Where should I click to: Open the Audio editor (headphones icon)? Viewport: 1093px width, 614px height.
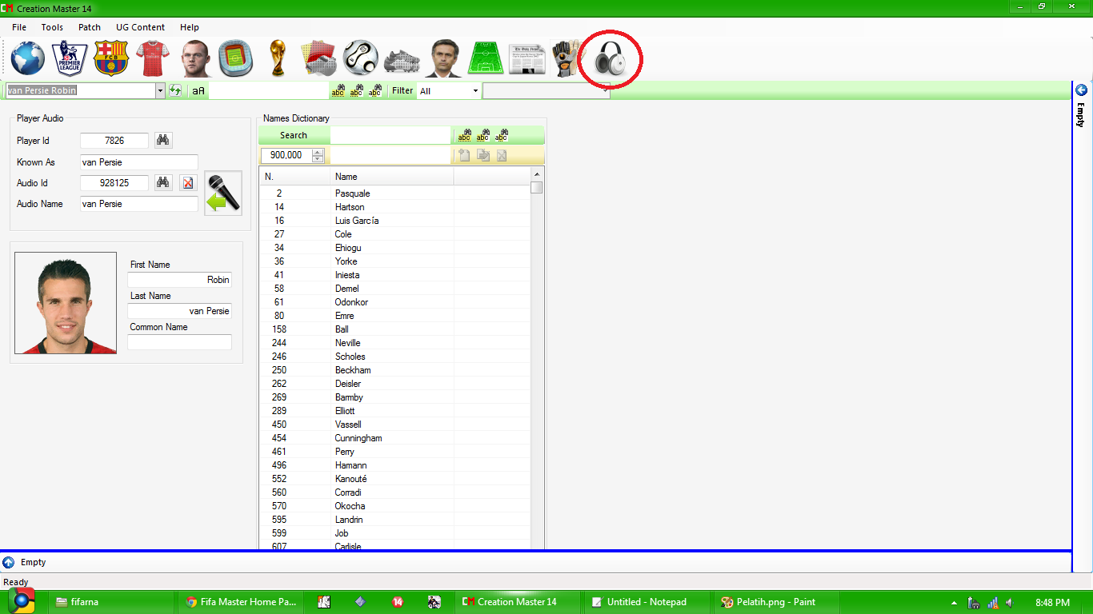(610, 58)
